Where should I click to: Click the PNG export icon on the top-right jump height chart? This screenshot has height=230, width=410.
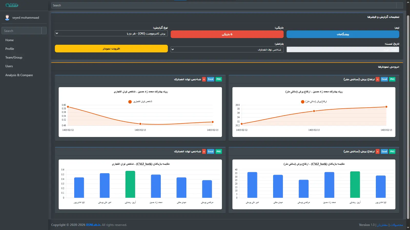[x=392, y=79]
